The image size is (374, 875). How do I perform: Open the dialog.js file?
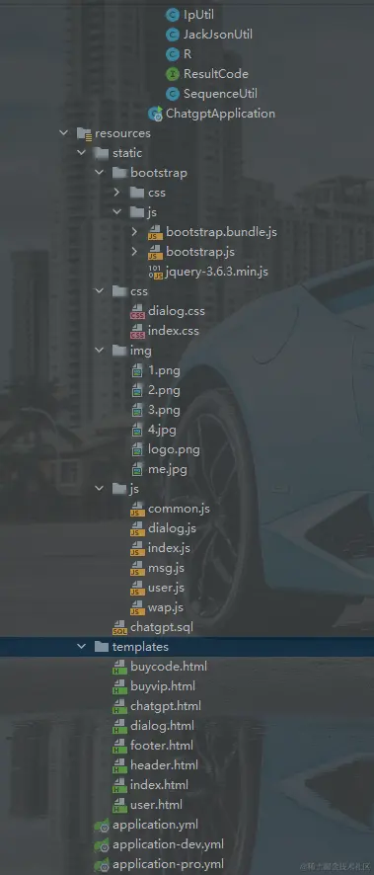pos(173,528)
